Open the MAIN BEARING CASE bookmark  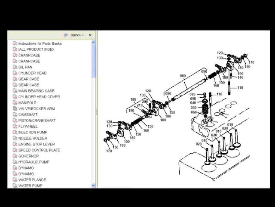click(x=36, y=91)
